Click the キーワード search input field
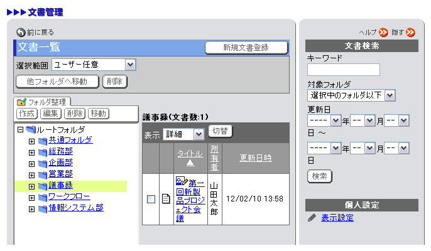Image resolution: width=431 pixels, height=251 pixels. coord(344,70)
